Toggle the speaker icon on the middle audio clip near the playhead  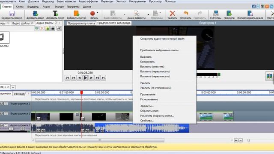pos(87,130)
